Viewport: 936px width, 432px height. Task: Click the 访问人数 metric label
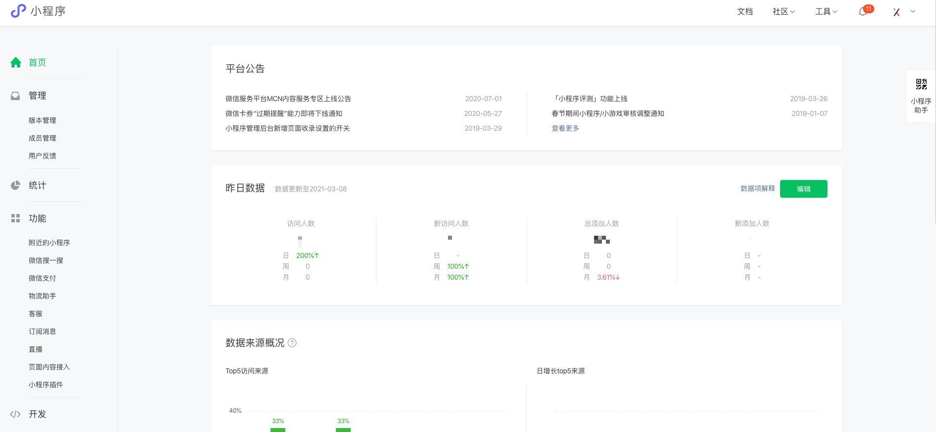pyautogui.click(x=301, y=223)
